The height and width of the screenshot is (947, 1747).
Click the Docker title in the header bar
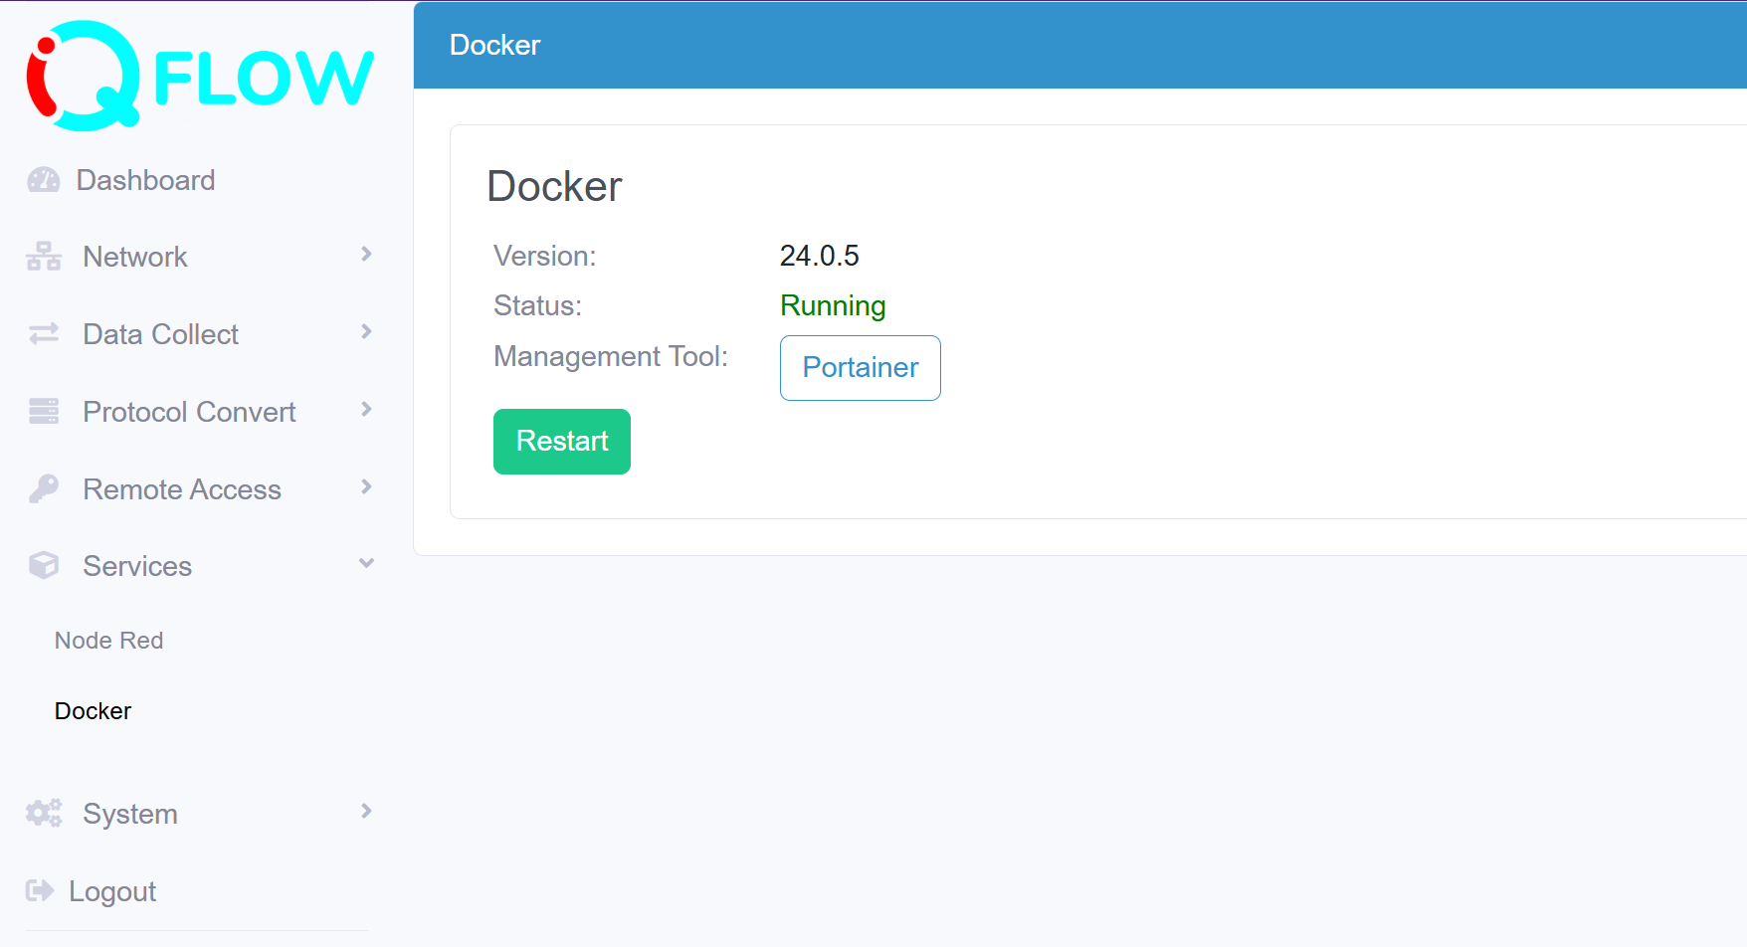coord(494,44)
